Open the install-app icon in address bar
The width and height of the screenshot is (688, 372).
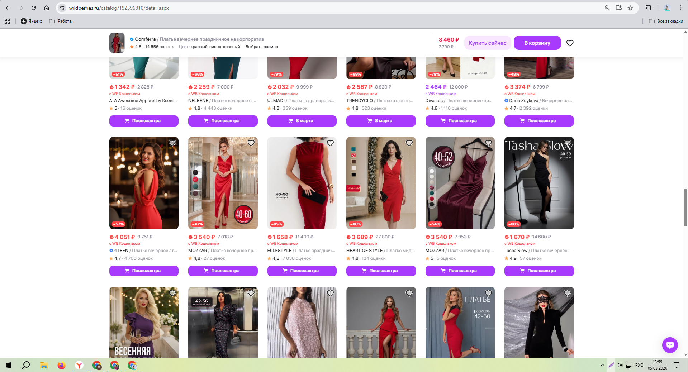coord(619,8)
